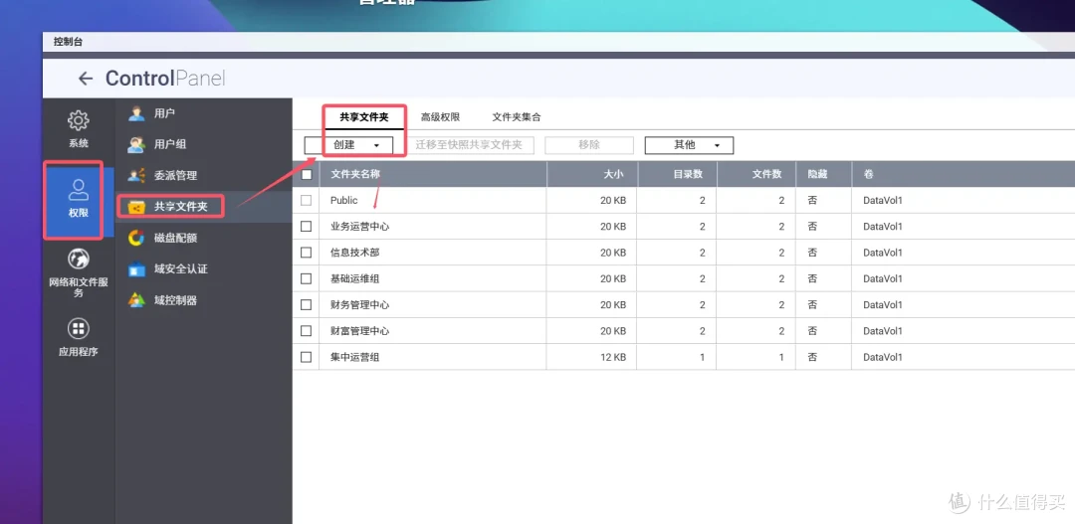Screen dimensions: 1075x524
Task: Select the 财富管理中心 folder name
Action: tap(360, 330)
